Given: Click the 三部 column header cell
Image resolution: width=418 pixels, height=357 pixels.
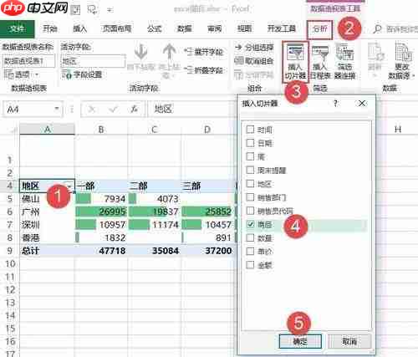Looking at the screenshot, I should click(x=207, y=186).
